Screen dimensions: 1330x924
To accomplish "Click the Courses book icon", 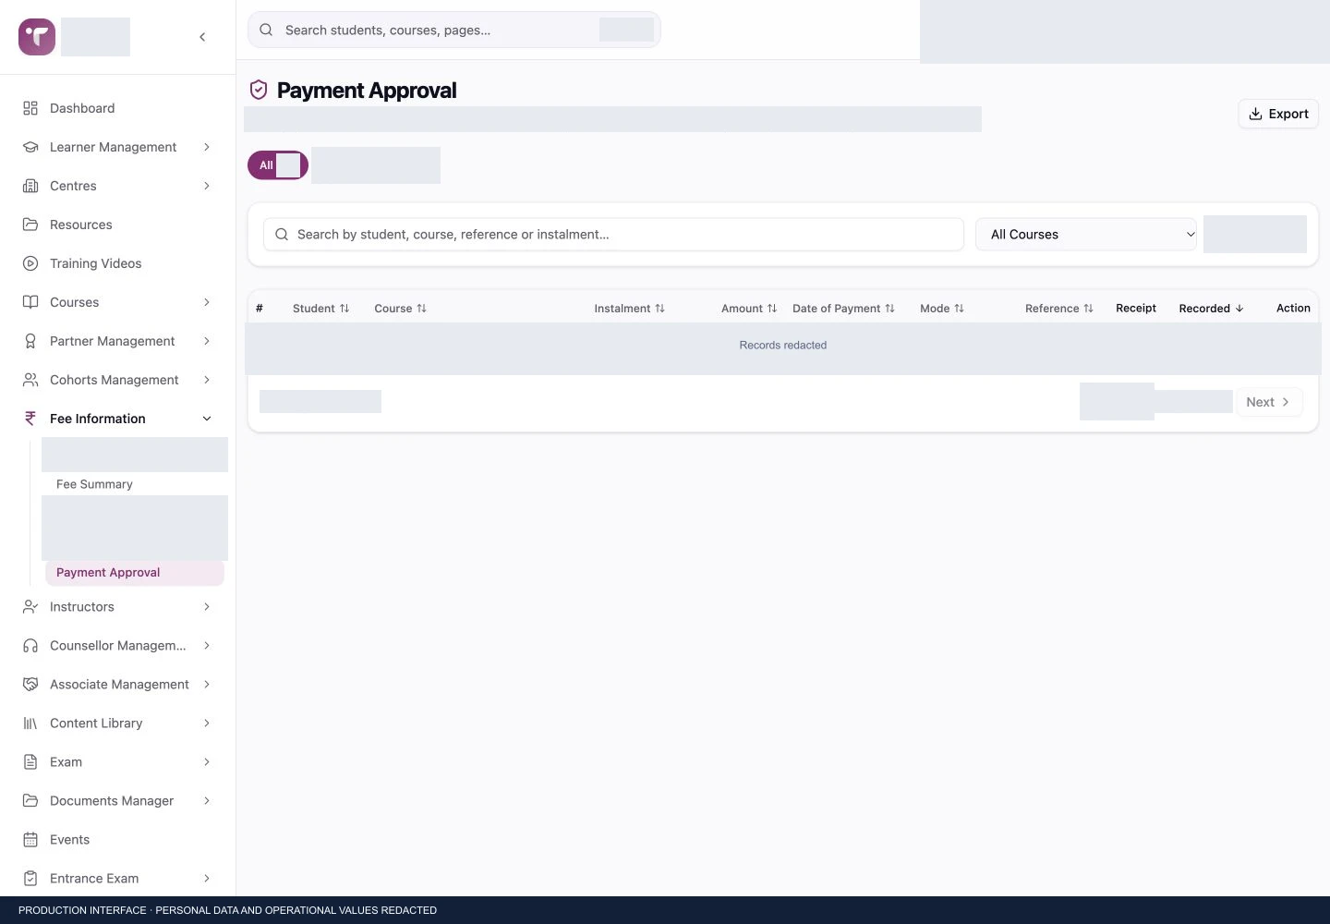I will [x=30, y=302].
